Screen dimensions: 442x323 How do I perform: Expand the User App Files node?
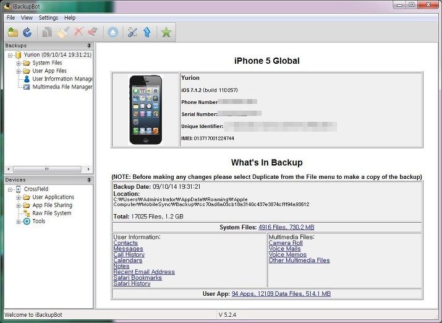click(19, 71)
